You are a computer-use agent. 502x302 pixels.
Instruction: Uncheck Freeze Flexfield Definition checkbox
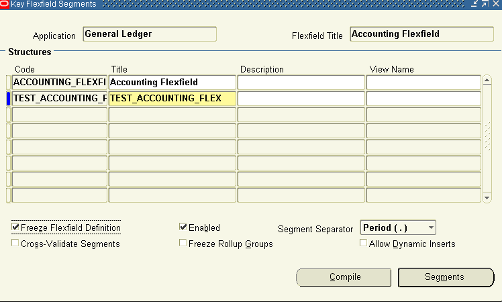15,227
